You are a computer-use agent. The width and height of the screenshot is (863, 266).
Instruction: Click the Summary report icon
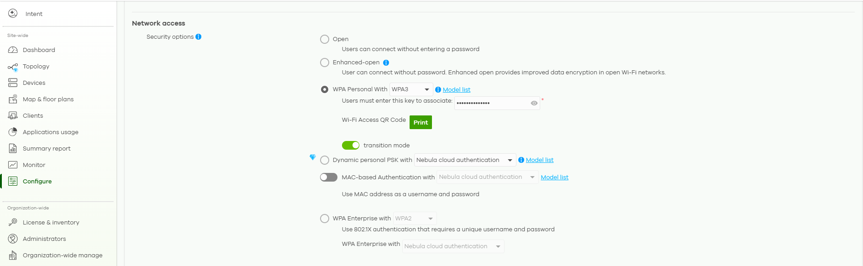13,148
